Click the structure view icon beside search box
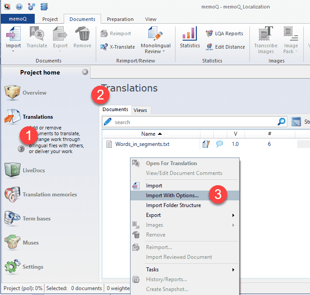 [x=296, y=122]
